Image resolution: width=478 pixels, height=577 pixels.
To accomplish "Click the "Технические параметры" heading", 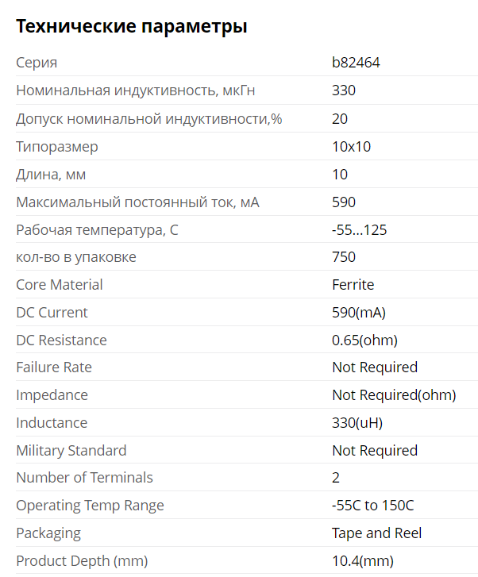I will click(x=132, y=26).
